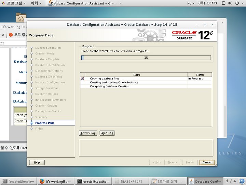Click the progress bar showing 2%

[146, 58]
